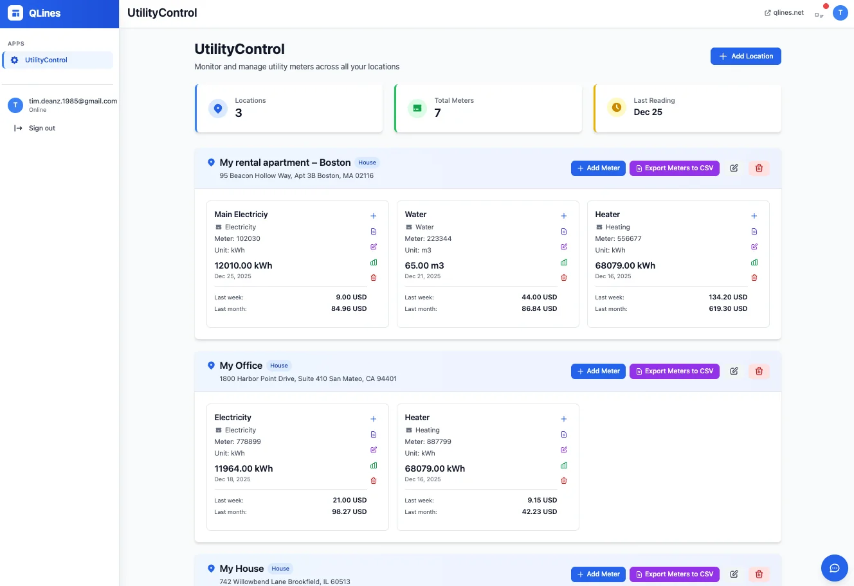Click the House tag next to My Office
The image size is (854, 586).
[x=279, y=366]
